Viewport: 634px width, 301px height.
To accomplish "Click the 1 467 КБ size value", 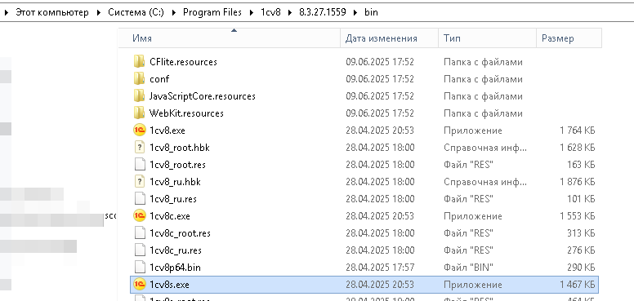I will tap(578, 285).
